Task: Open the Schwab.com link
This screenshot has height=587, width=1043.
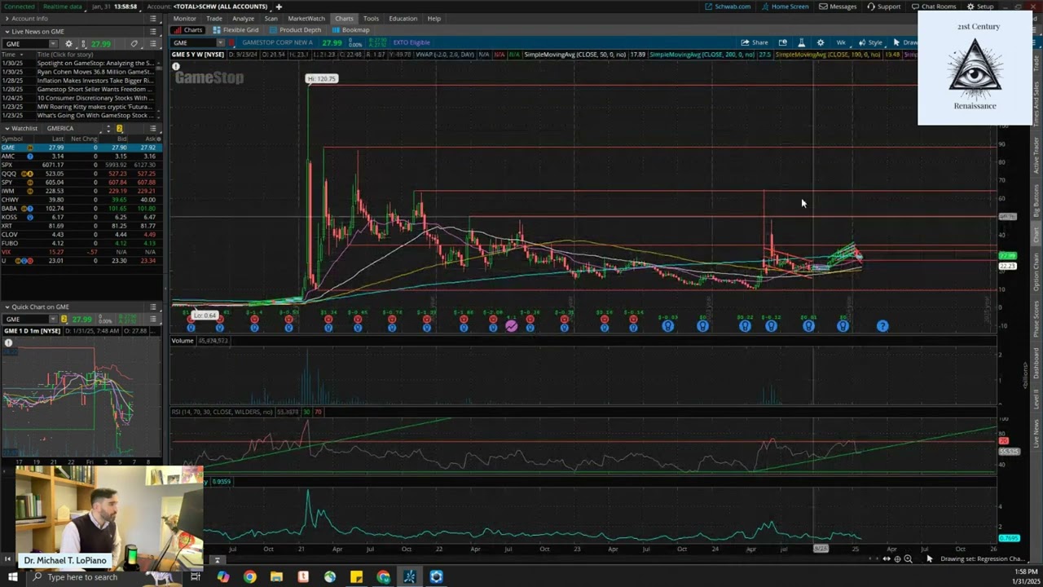Action: click(728, 7)
